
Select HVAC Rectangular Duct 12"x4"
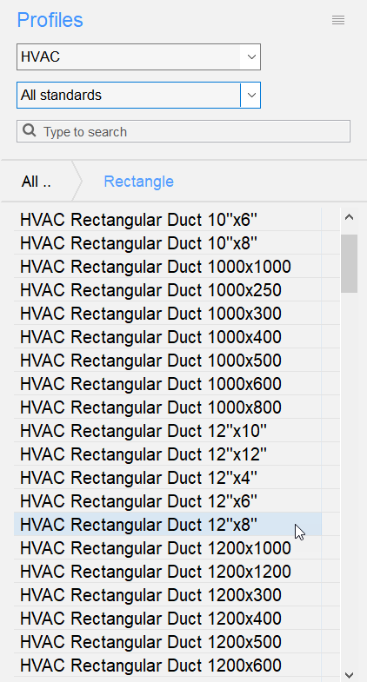[168, 478]
